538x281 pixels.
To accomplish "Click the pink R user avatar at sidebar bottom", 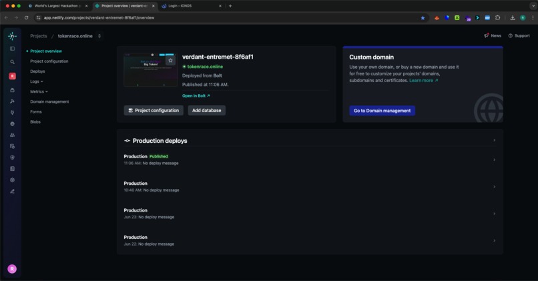I will coord(12,269).
